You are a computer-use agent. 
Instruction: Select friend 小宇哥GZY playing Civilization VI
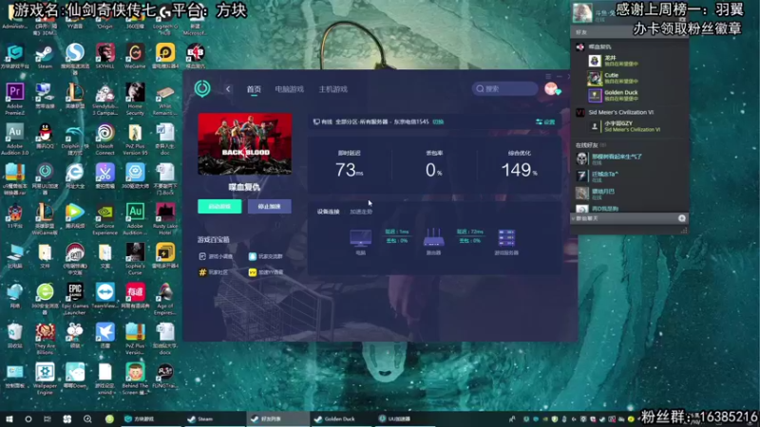(630, 126)
